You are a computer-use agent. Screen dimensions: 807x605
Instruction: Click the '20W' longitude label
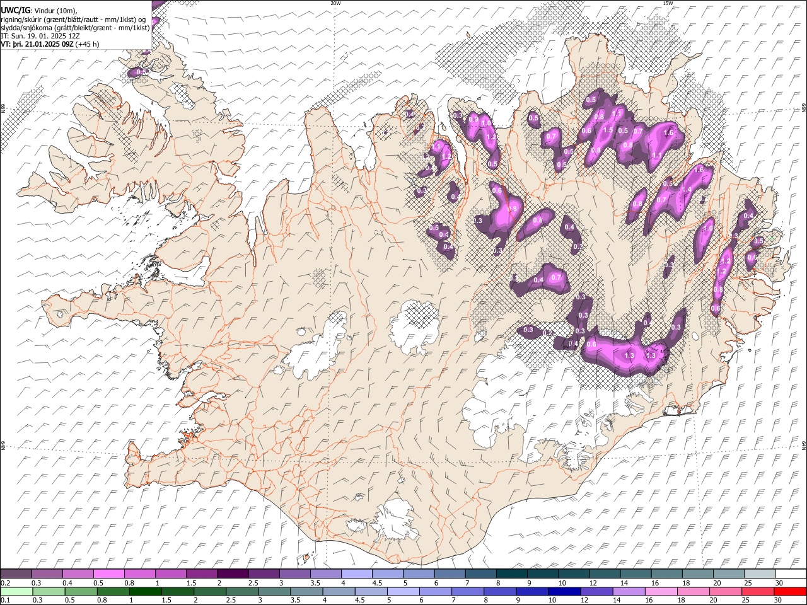[x=335, y=3]
